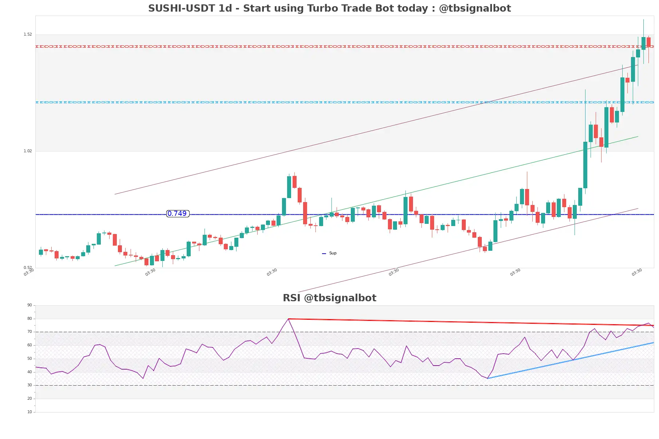Click the Sup legend entry

pyautogui.click(x=329, y=253)
